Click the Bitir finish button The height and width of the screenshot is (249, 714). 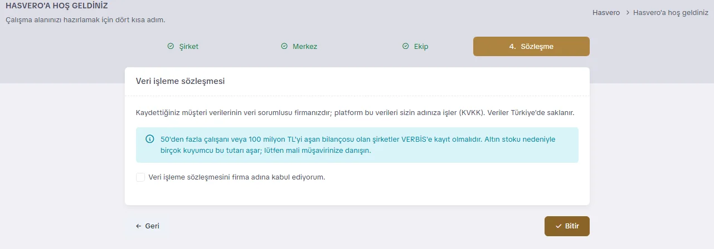click(567, 226)
